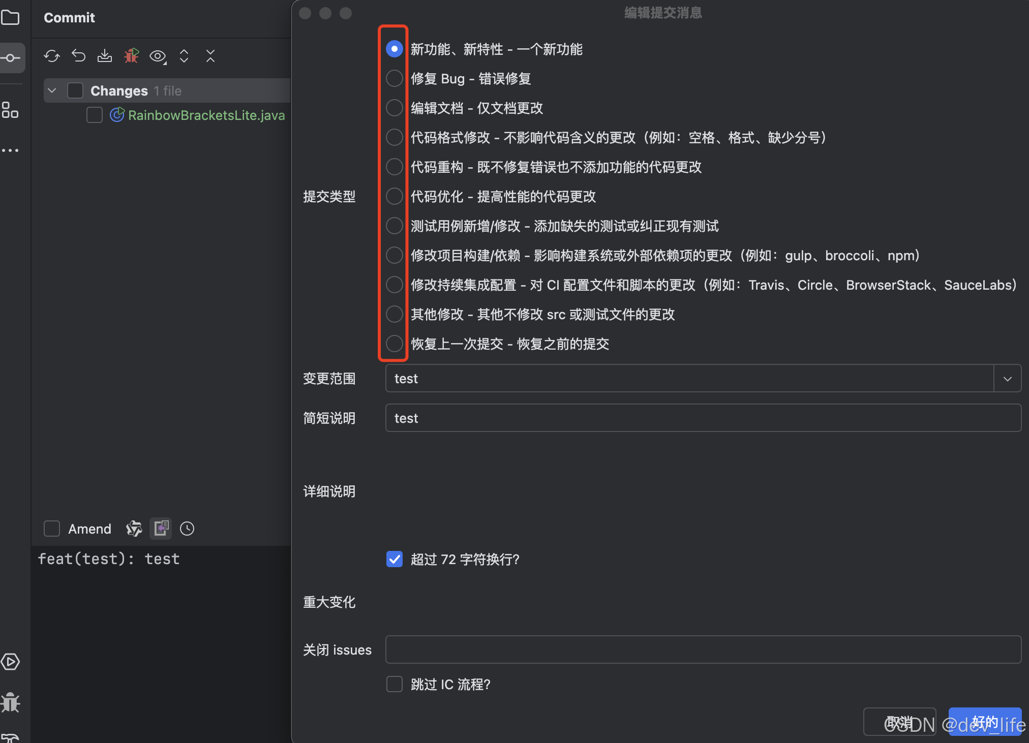Click the Shelve changes download icon

click(105, 56)
